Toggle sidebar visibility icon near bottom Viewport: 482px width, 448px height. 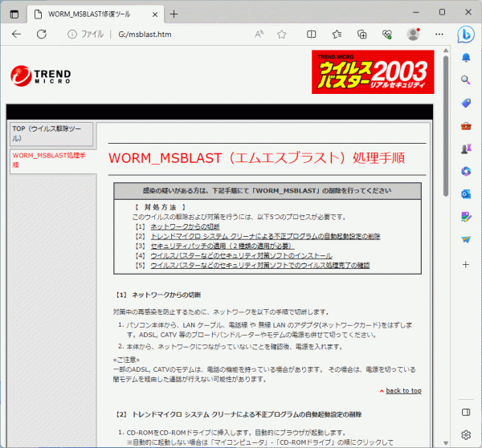pyautogui.click(x=466, y=413)
